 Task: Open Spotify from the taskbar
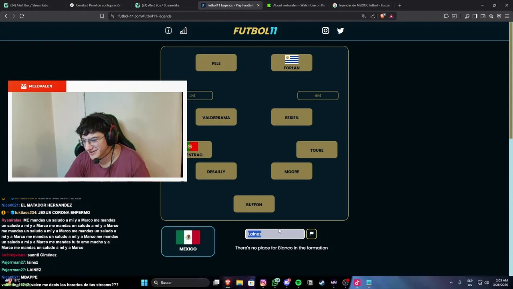point(298,283)
